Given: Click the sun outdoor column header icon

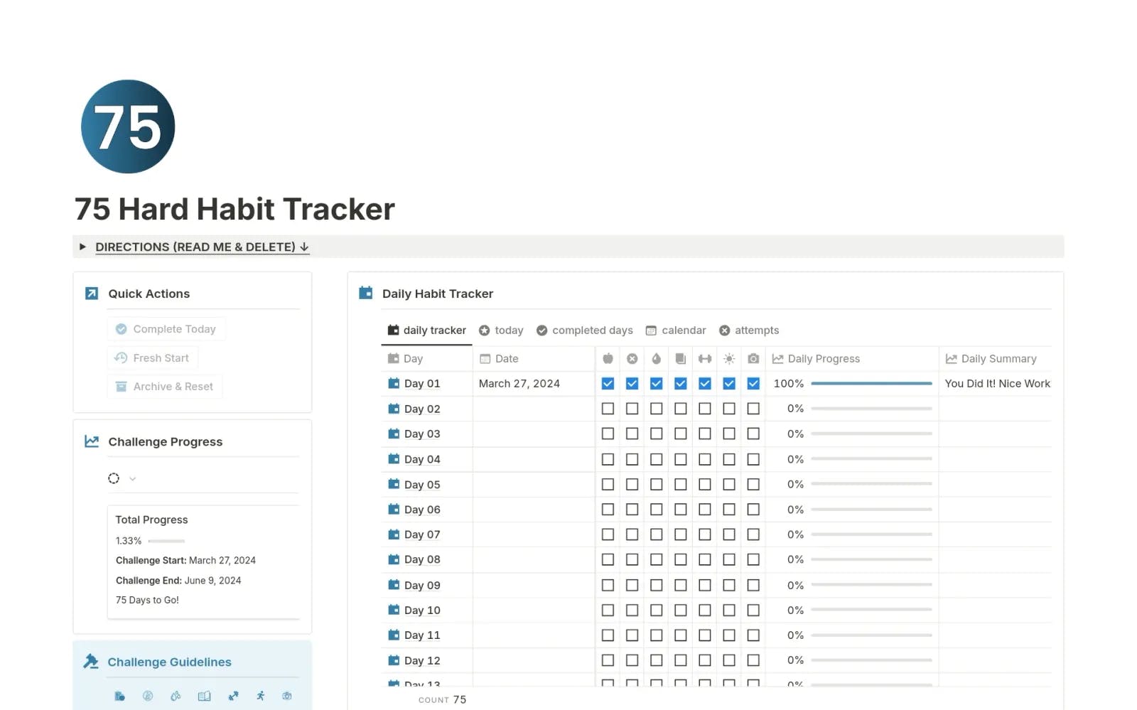Looking at the screenshot, I should tap(729, 359).
